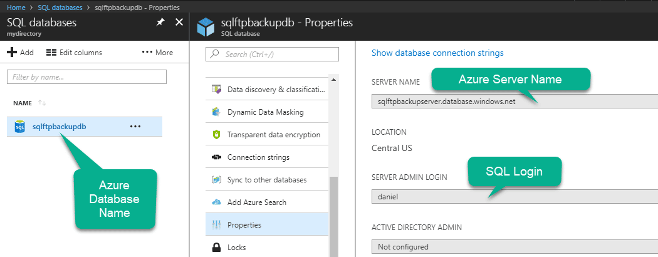This screenshot has height=257, width=658.
Task: Click the SQL database icon for sqlftpbackupdb
Action: 19,127
